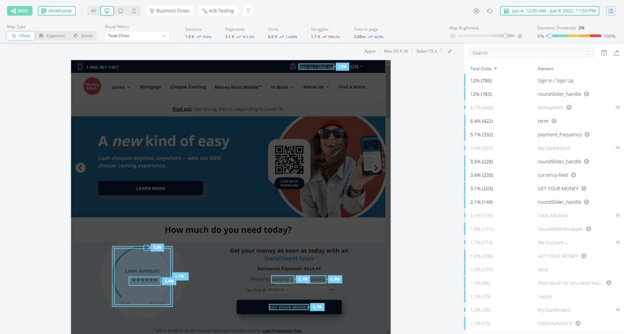The height and width of the screenshot is (334, 624).
Task: Click the struggle face icon next to CASH ADVANCE
Action: [x=578, y=323]
